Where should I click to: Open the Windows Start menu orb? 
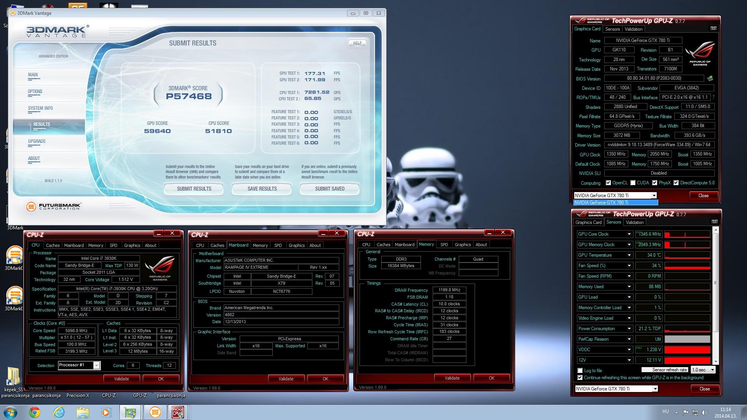coord(10,412)
